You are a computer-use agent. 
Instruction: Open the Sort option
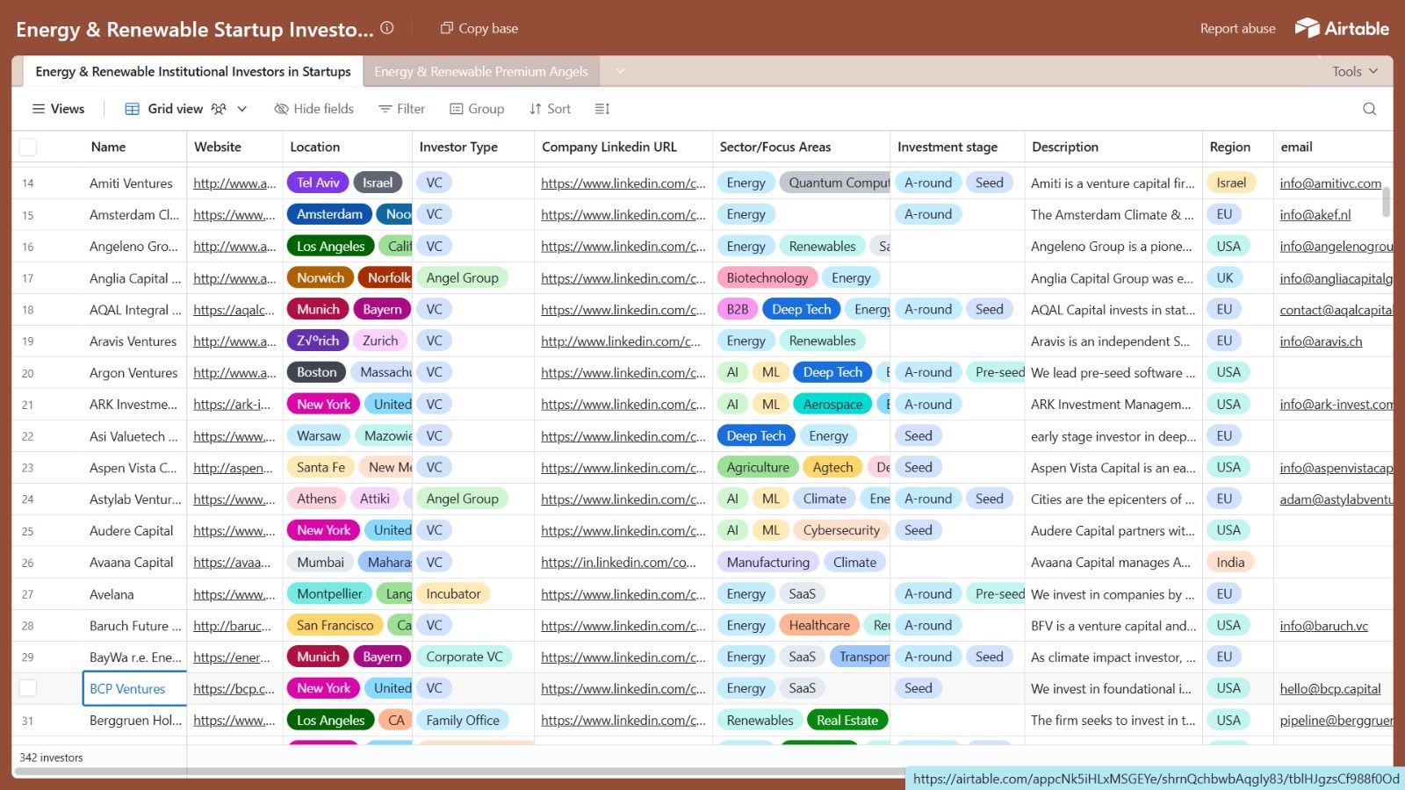550,109
